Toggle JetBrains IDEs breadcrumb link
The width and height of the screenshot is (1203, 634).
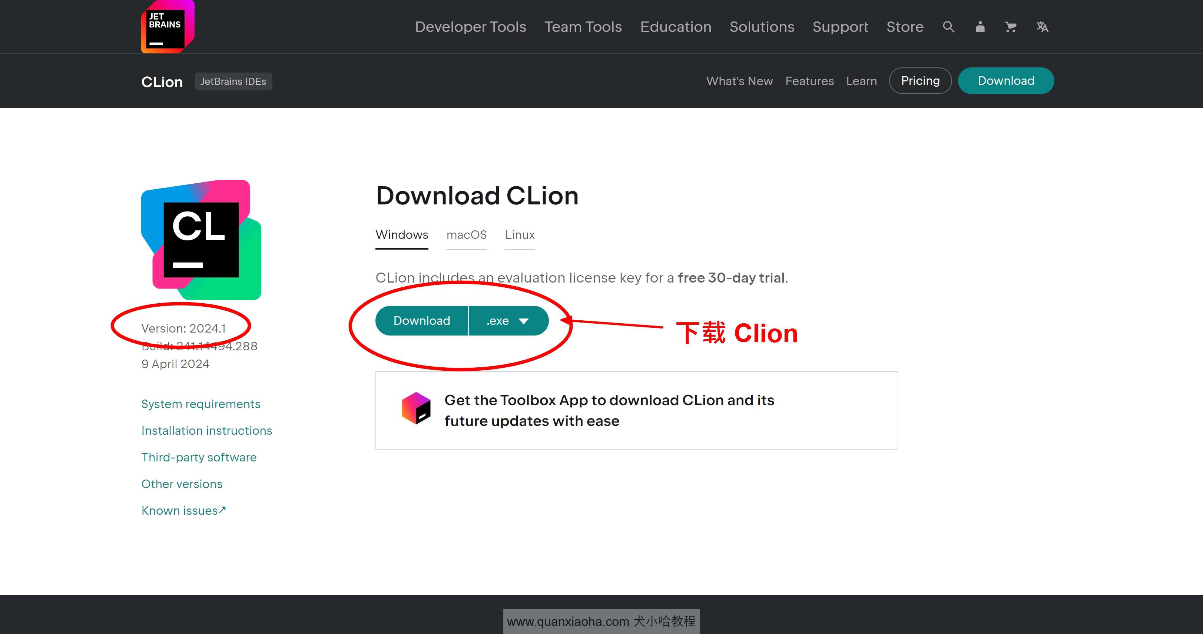point(232,80)
